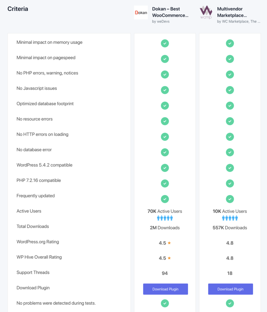Click 'Support Threads' criteria label
The height and width of the screenshot is (312, 267).
tap(33, 272)
